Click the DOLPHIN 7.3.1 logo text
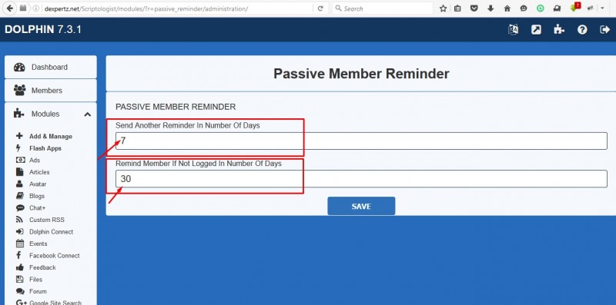The image size is (616, 305). click(43, 29)
